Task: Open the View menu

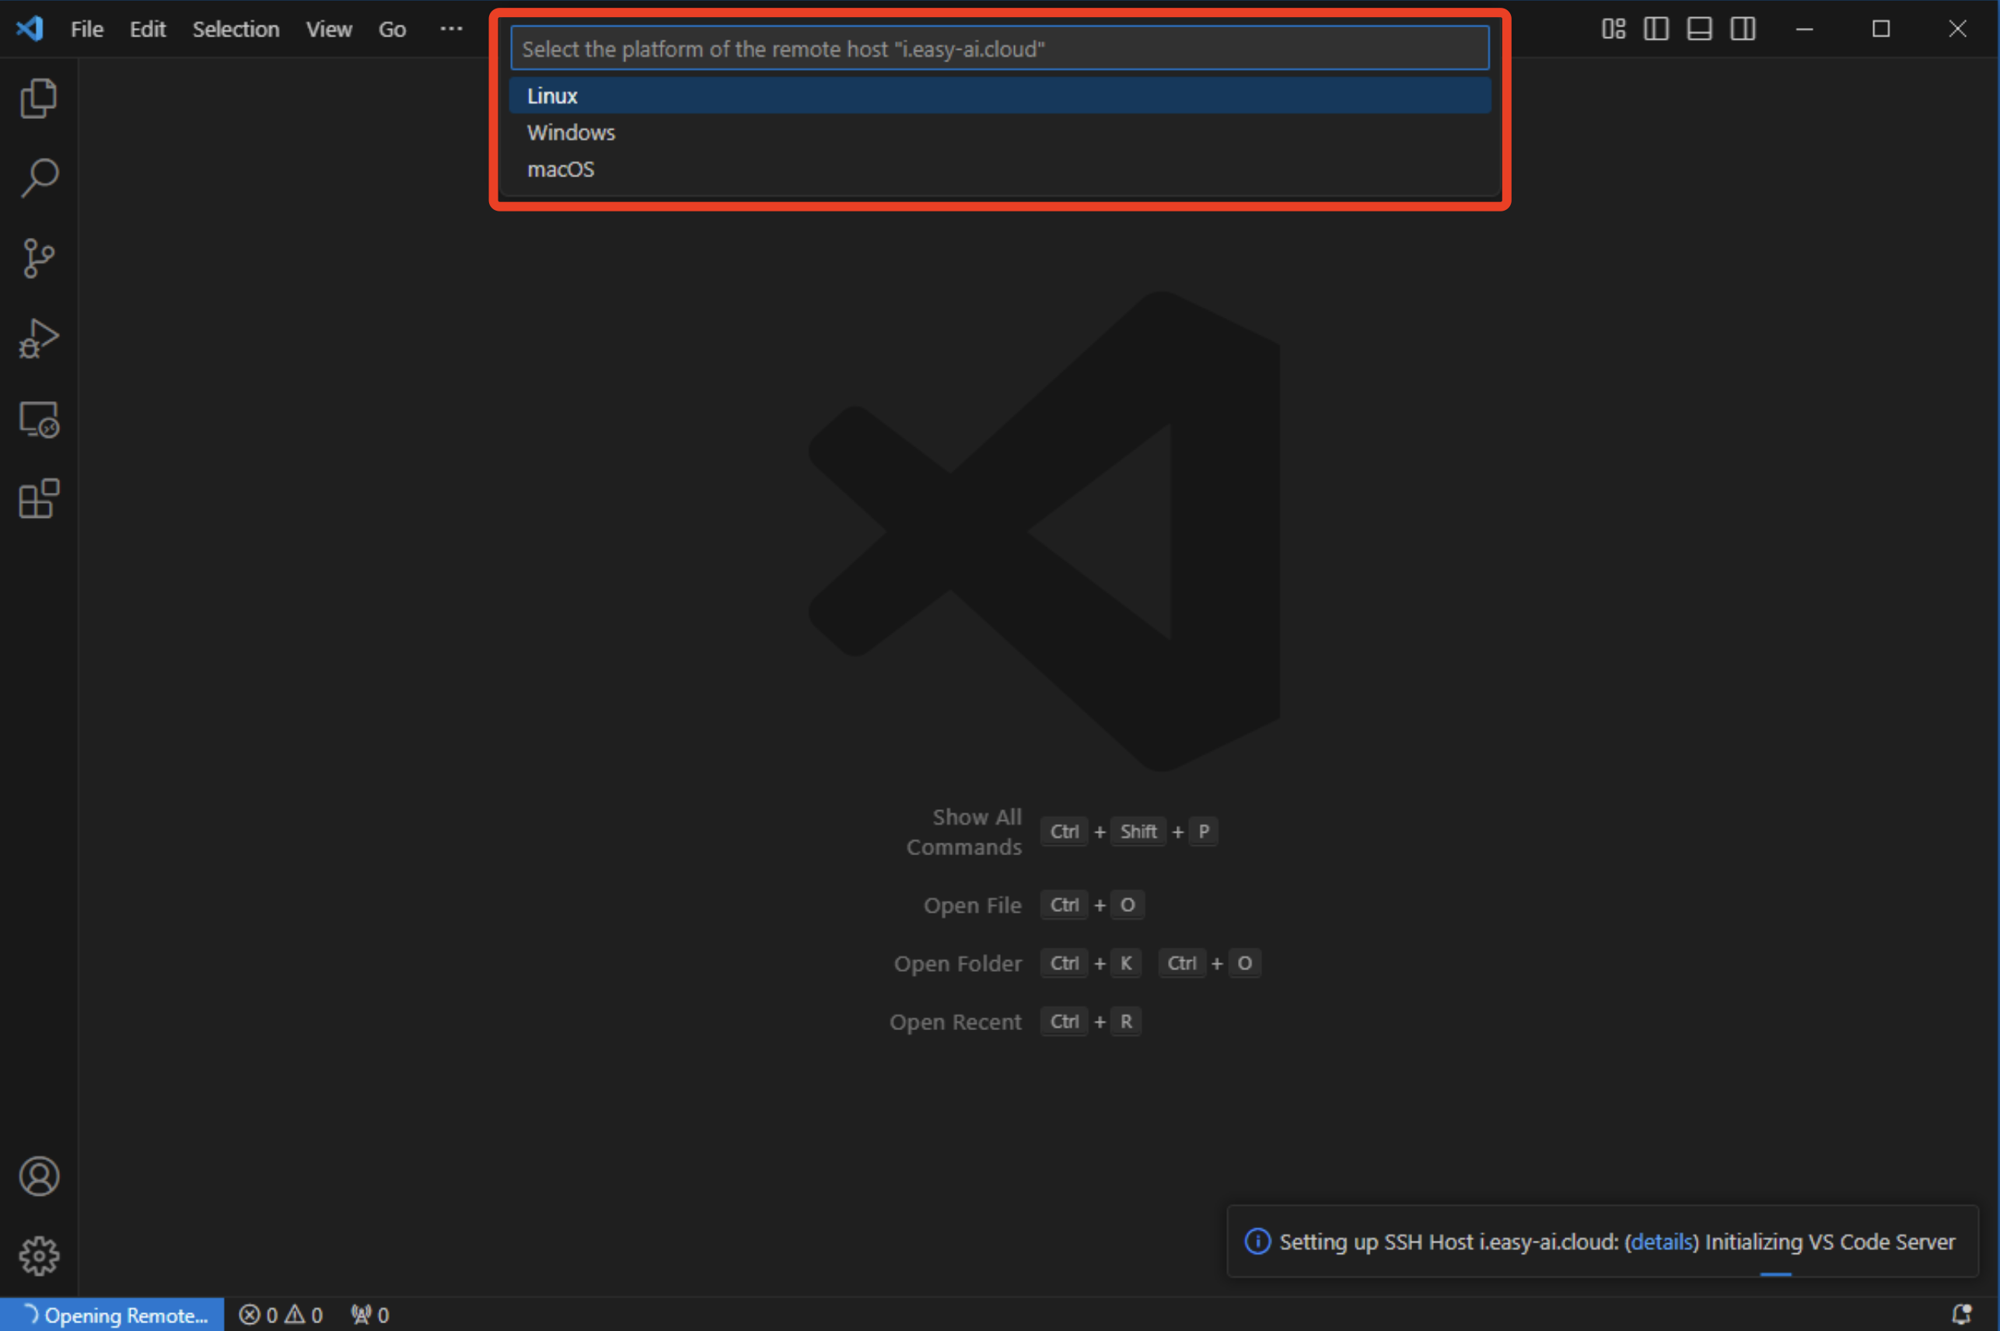Action: point(328,29)
